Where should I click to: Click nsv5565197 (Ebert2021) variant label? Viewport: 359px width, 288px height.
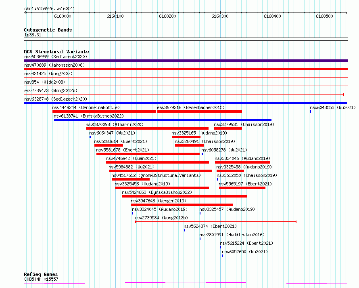coord(245,184)
